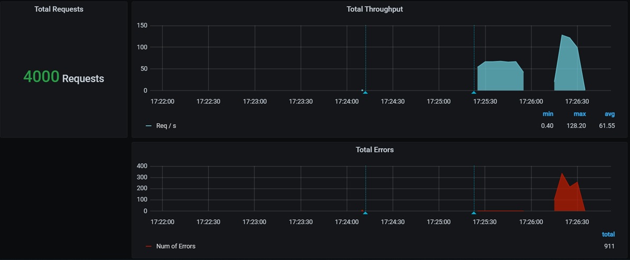
Task: Click the cyan Req / s legend color line
Action: (x=149, y=126)
